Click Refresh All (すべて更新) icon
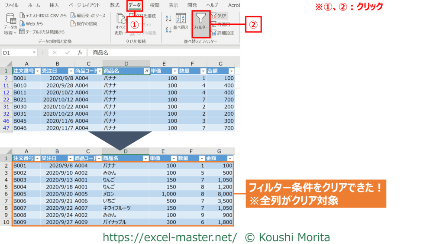The width and height of the screenshot is (433, 244). (x=121, y=23)
